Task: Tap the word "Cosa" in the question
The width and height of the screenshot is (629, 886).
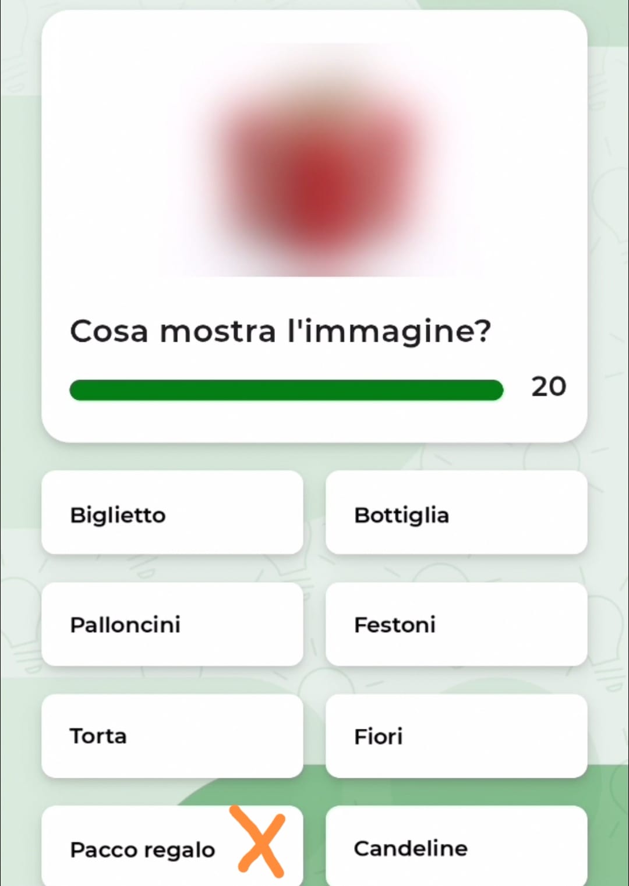Action: pyautogui.click(x=109, y=331)
